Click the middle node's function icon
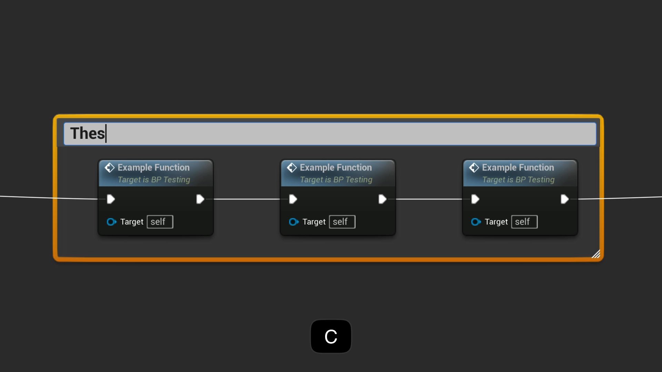The height and width of the screenshot is (372, 662). pyautogui.click(x=292, y=168)
